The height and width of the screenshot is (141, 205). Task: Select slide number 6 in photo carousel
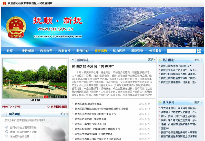(x=65, y=97)
